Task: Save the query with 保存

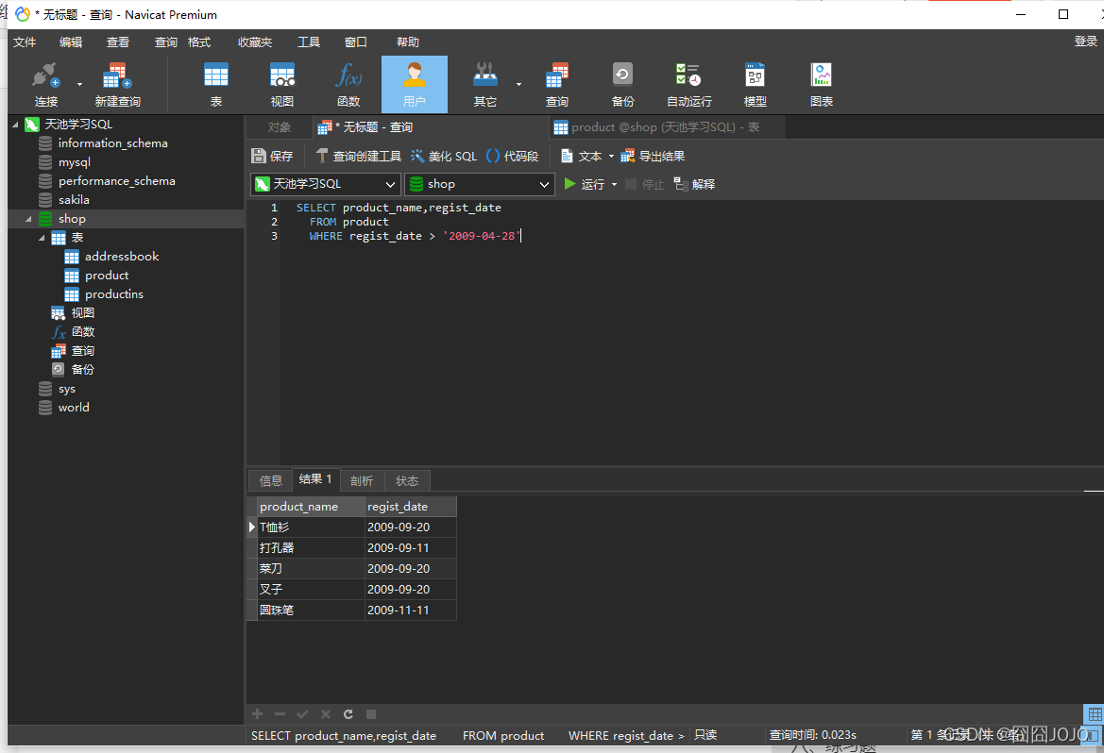Action: coord(273,157)
